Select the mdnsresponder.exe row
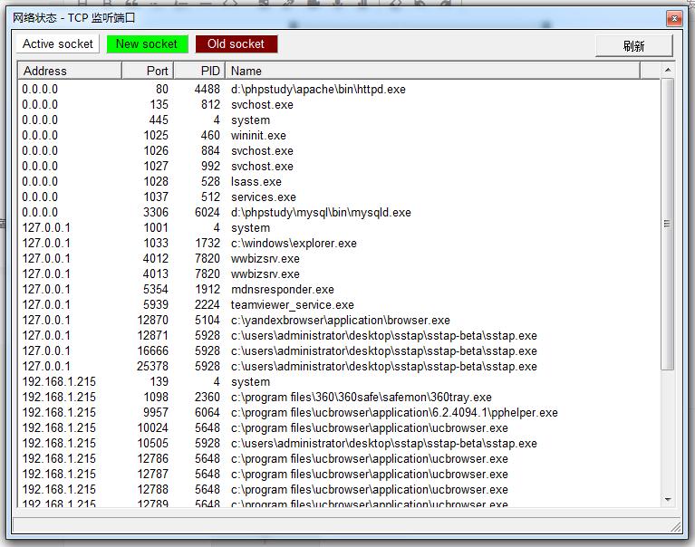This screenshot has width=695, height=547. [339, 289]
